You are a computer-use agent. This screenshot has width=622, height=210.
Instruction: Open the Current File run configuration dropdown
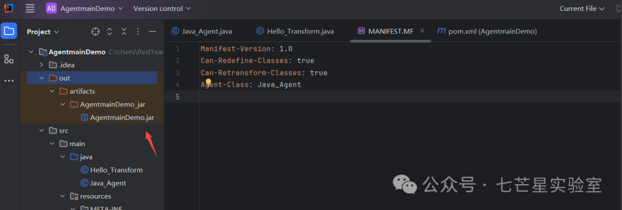click(x=582, y=8)
